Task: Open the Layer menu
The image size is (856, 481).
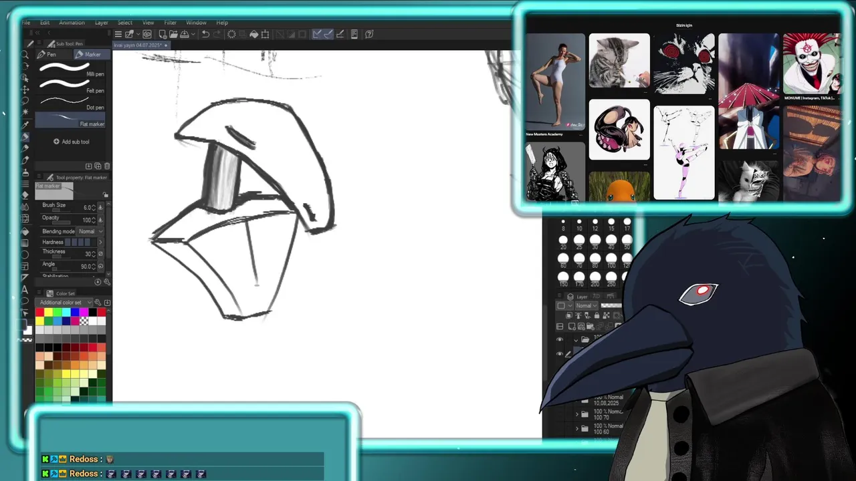Action: pos(101,23)
